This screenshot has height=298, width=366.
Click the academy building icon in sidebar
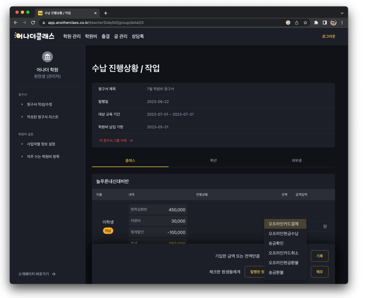coord(47,57)
